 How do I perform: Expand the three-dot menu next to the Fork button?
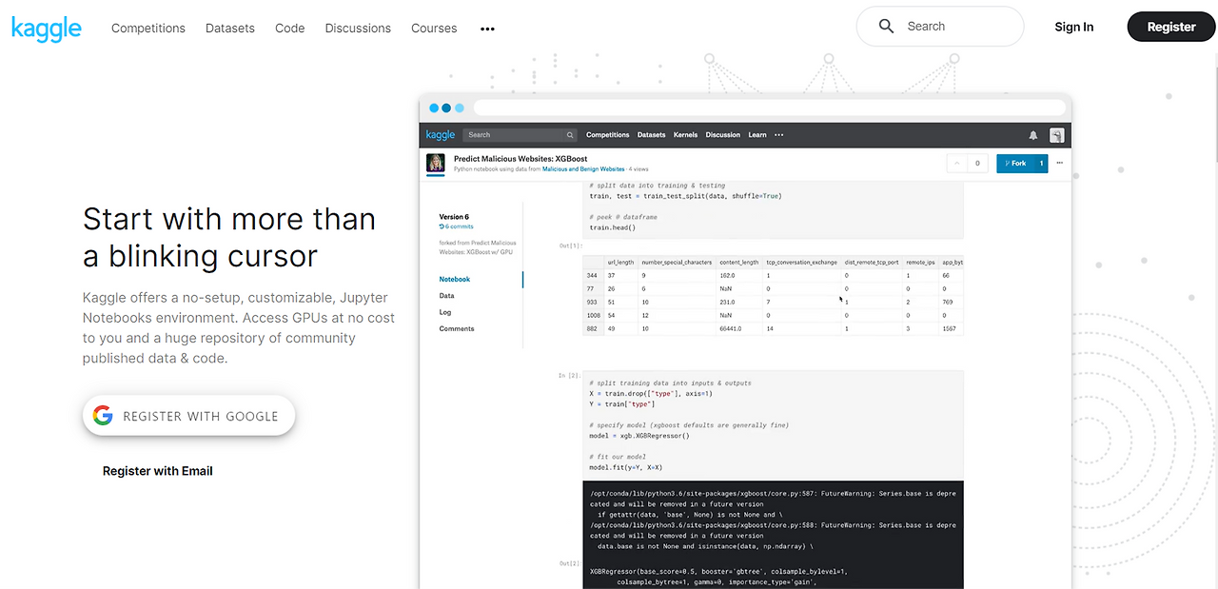tap(1059, 163)
